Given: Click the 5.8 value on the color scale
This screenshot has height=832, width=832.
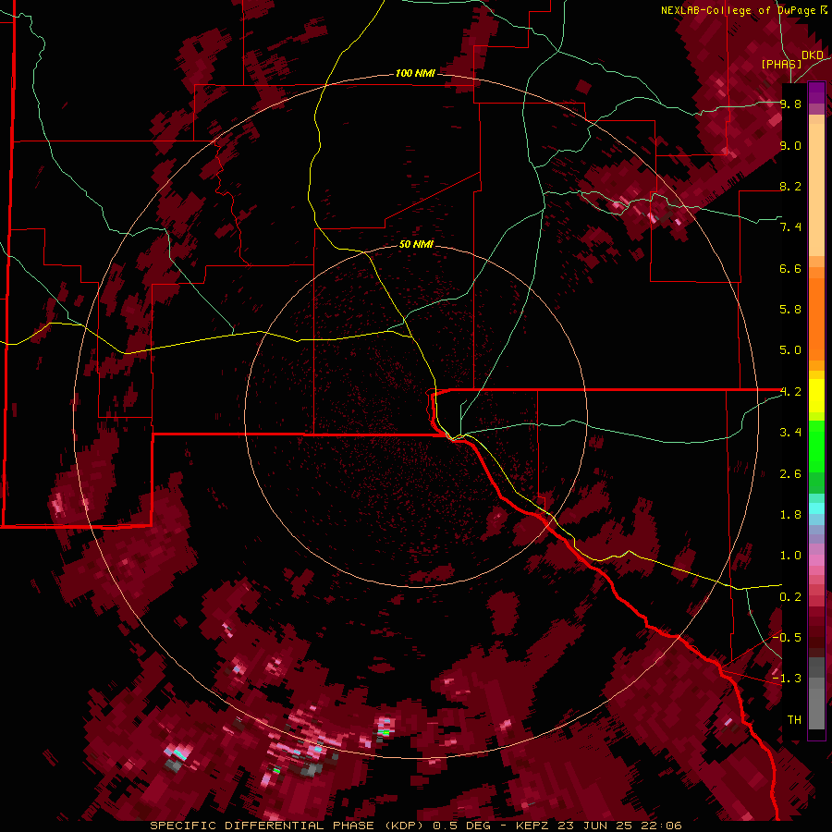Looking at the screenshot, I should [790, 310].
